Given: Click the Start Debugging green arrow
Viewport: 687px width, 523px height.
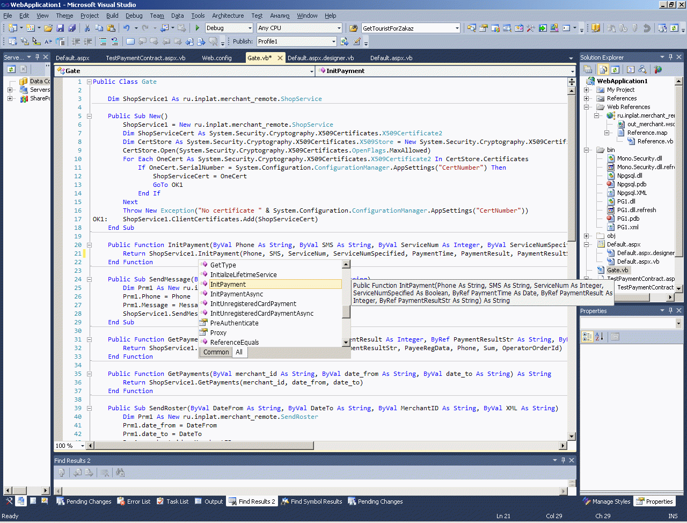Looking at the screenshot, I should tap(198, 28).
